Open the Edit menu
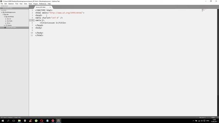This screenshot has height=123, width=219. coord(5,4)
